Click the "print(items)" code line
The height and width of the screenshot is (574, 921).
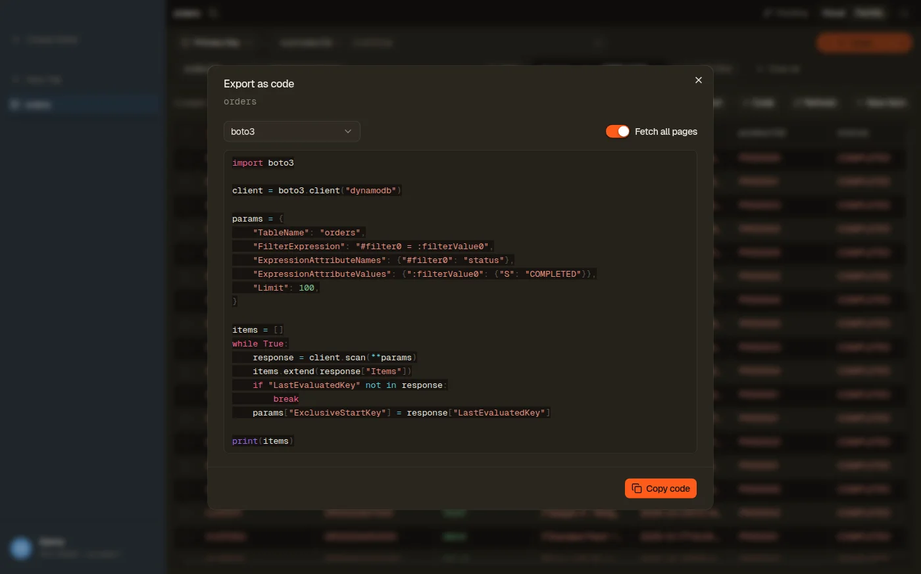pos(263,441)
